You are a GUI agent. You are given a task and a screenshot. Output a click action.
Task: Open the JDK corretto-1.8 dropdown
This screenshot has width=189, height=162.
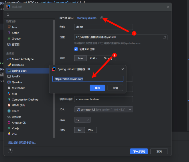[x=104, y=110]
